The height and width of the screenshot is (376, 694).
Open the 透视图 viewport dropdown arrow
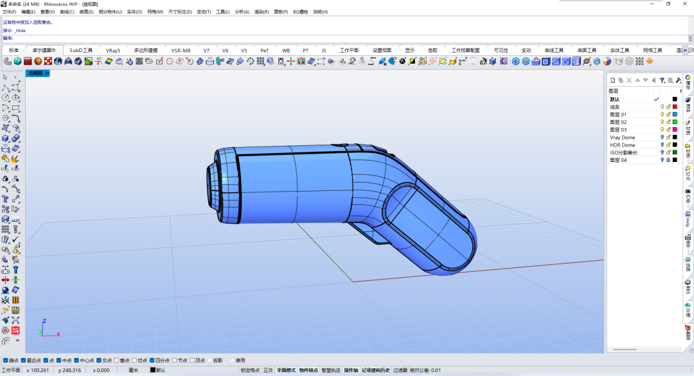48,73
